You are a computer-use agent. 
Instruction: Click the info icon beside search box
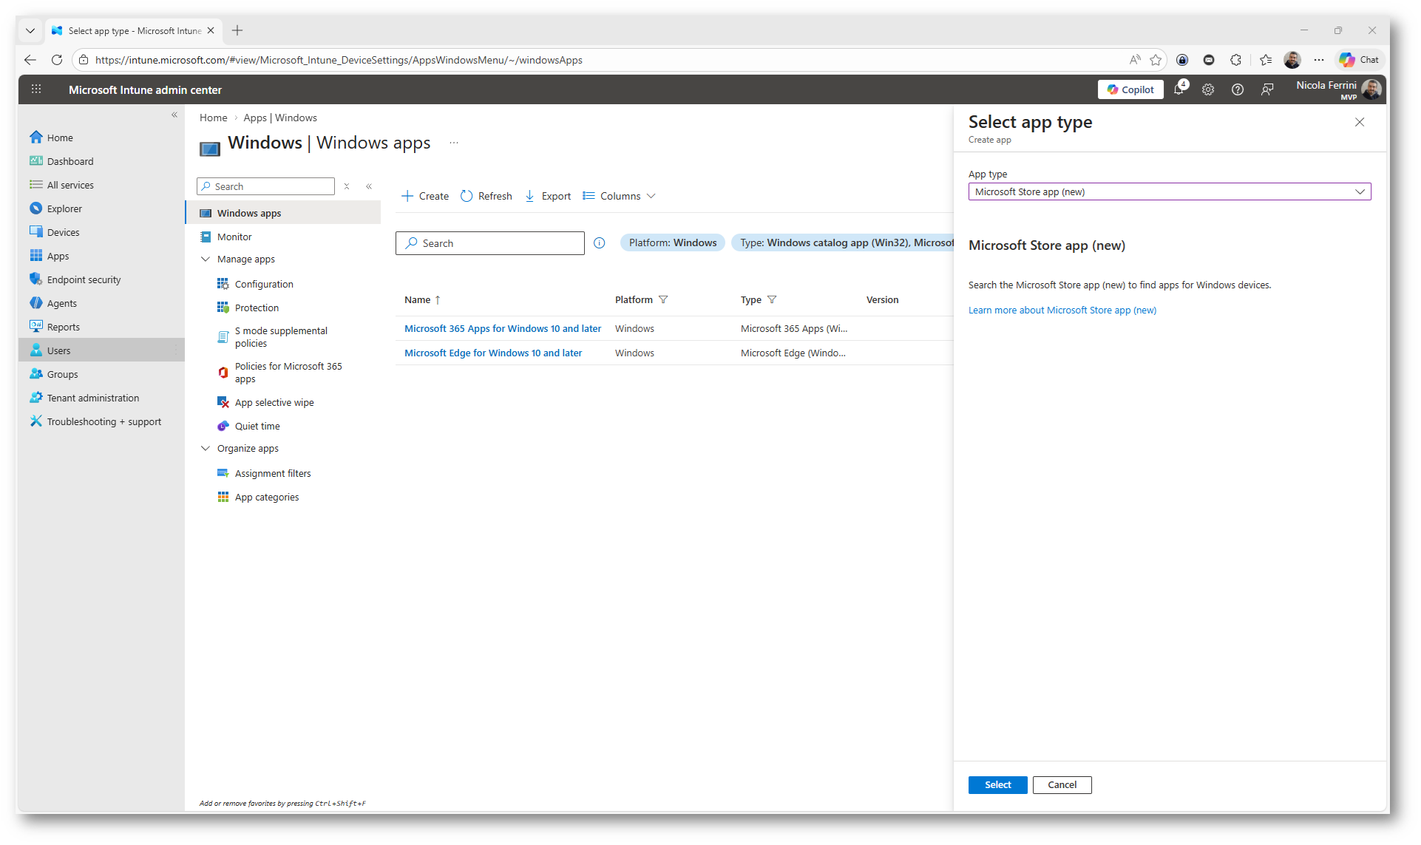(x=600, y=243)
